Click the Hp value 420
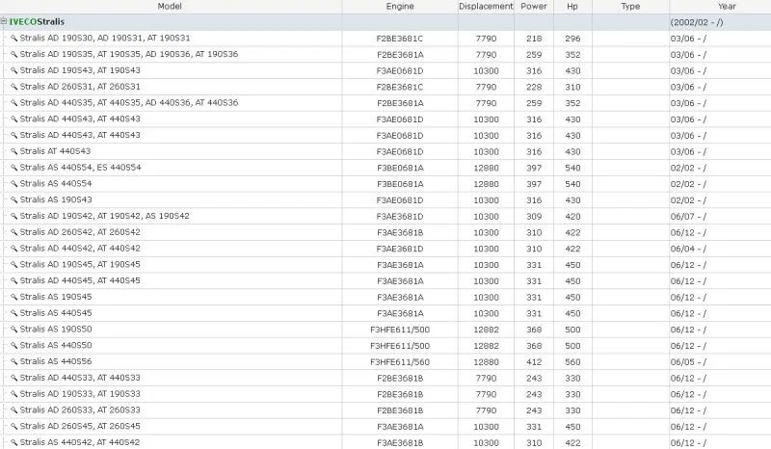 (x=572, y=217)
